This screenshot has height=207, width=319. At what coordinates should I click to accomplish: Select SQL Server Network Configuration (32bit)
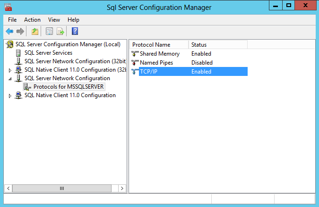click(x=75, y=61)
